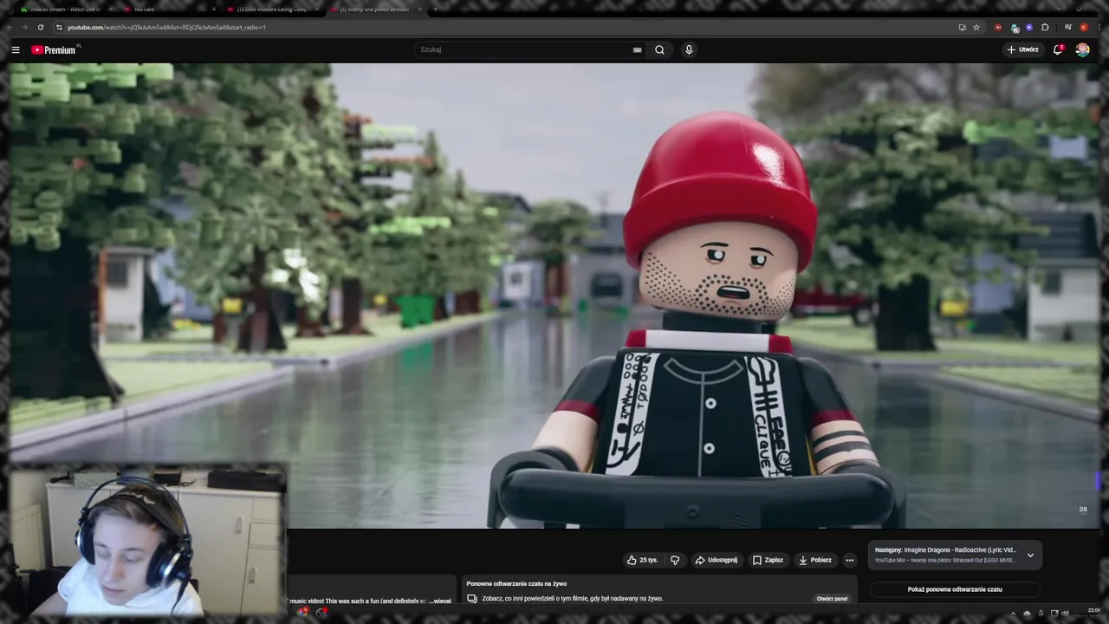
Task: Open the red extension icon in toolbar
Action: pyautogui.click(x=998, y=27)
